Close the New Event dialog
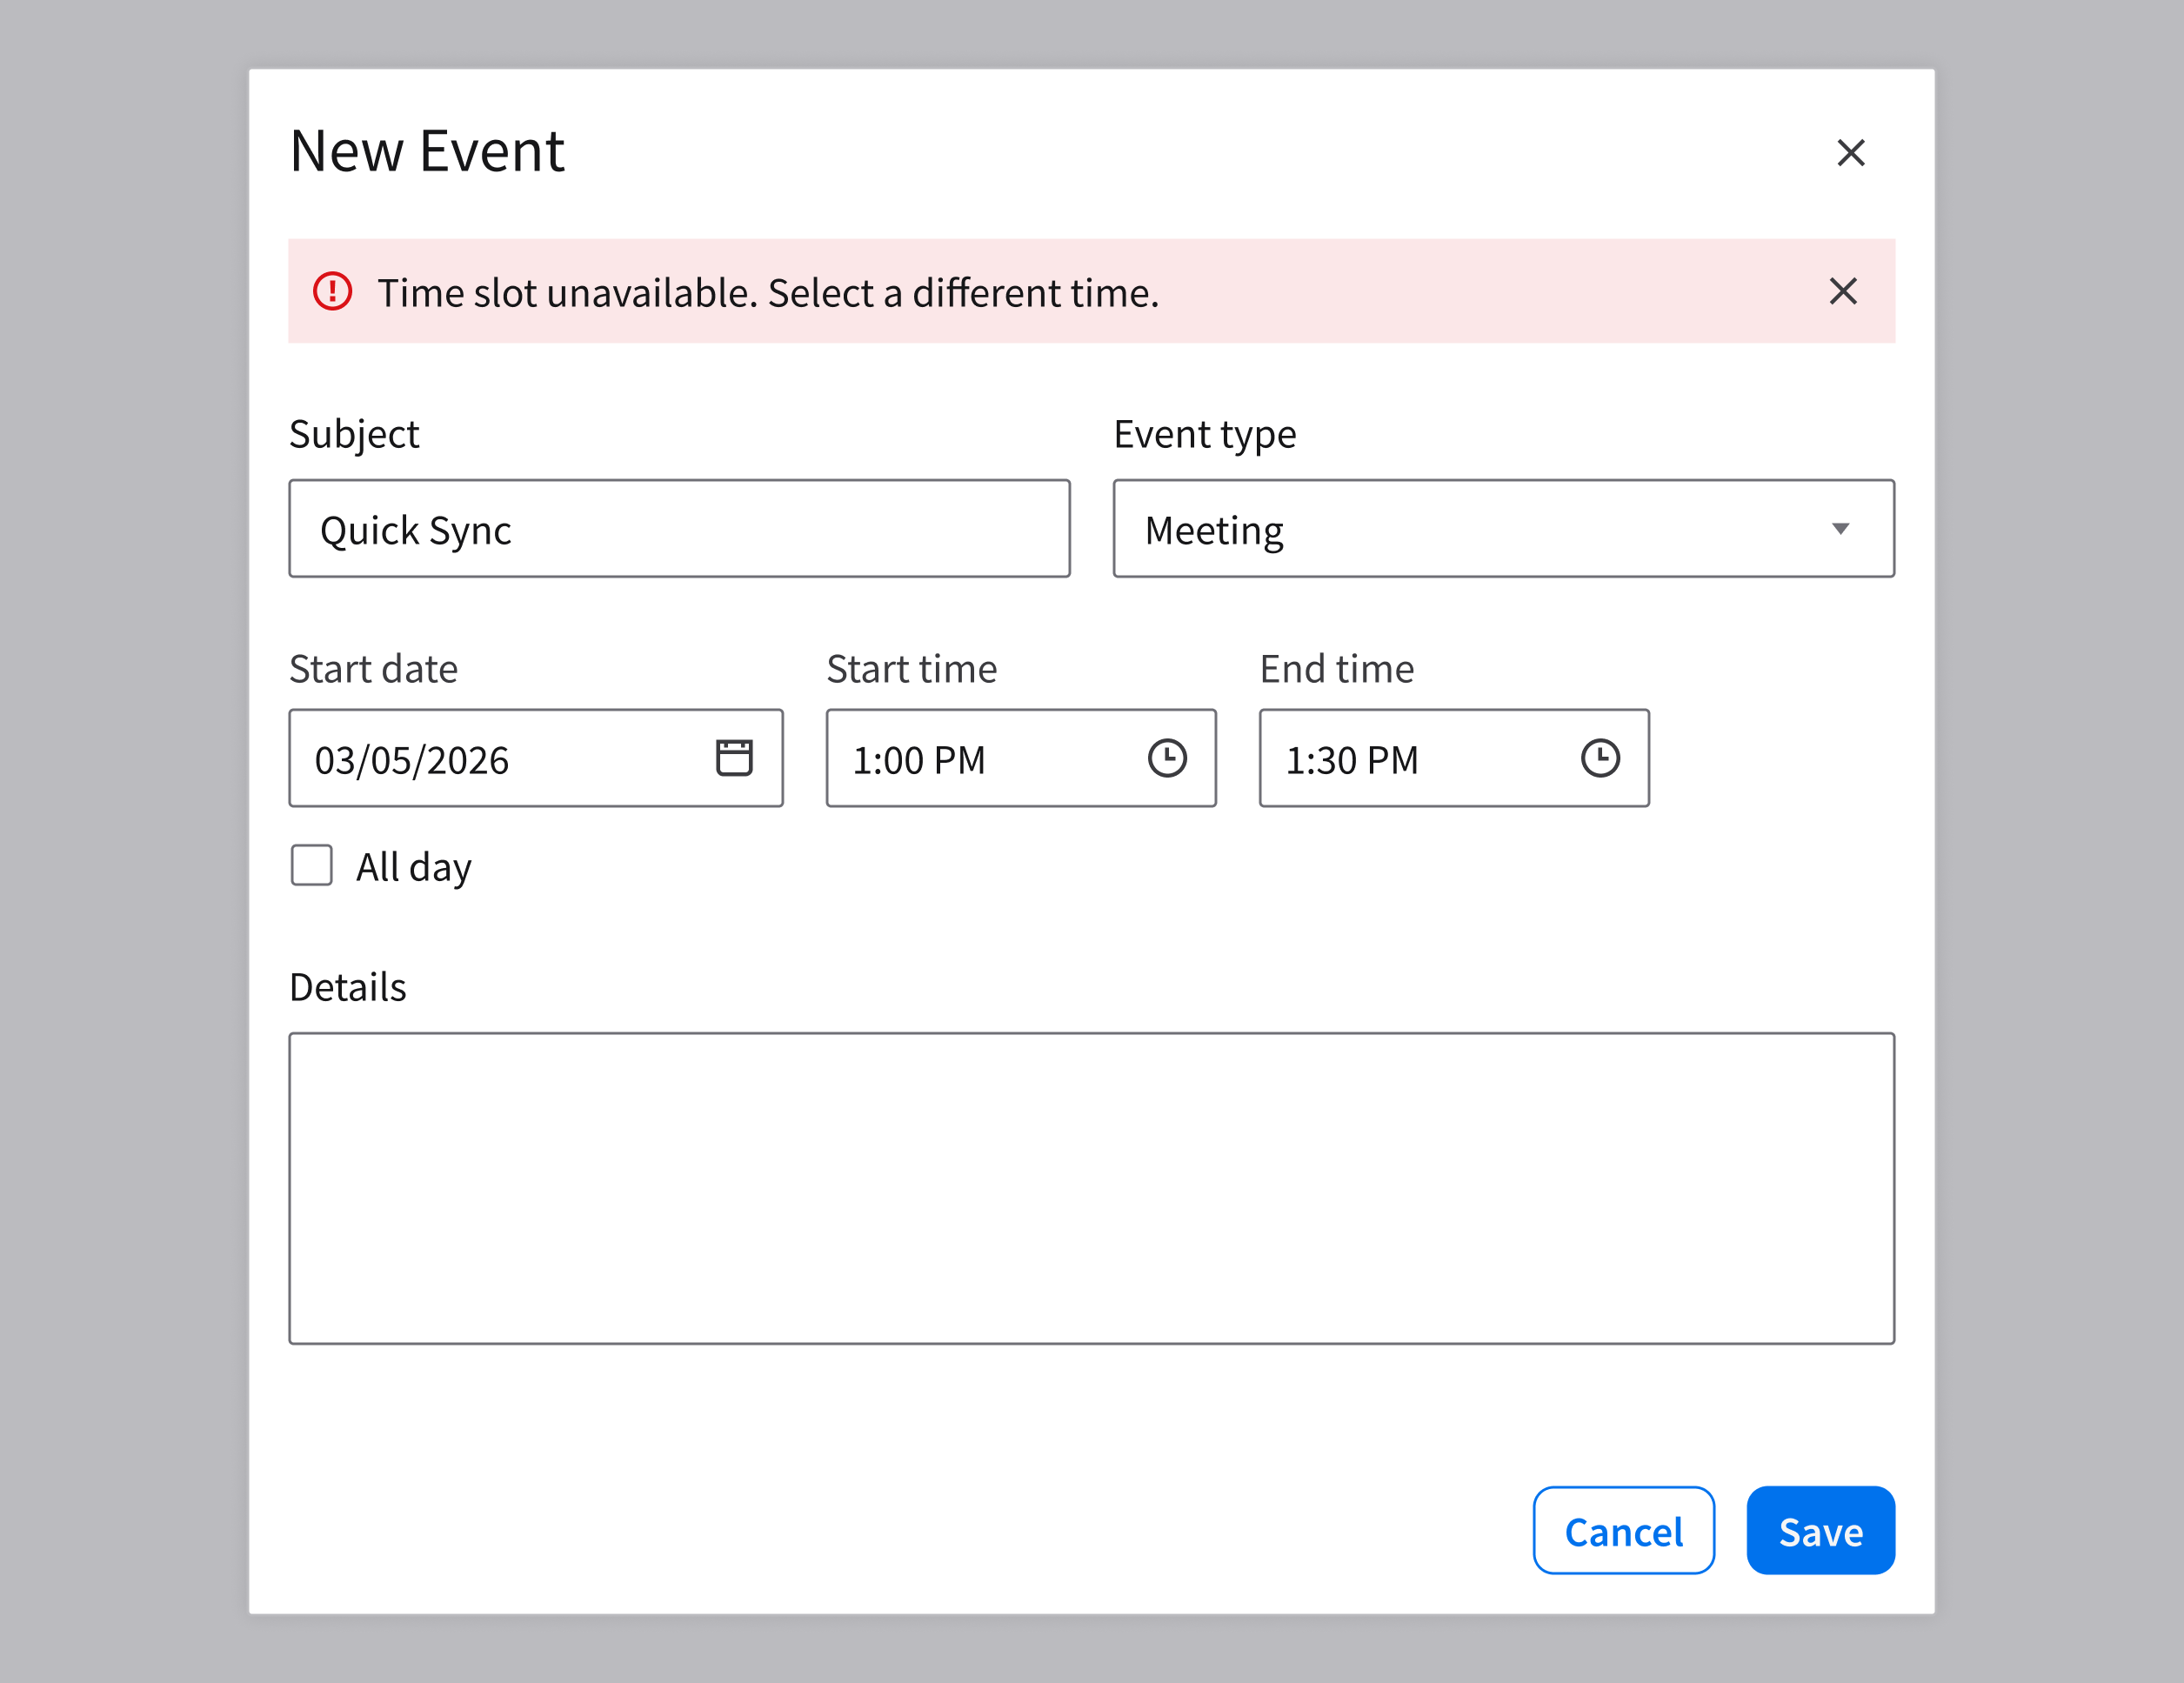This screenshot has height=1683, width=2184. pyautogui.click(x=1850, y=153)
